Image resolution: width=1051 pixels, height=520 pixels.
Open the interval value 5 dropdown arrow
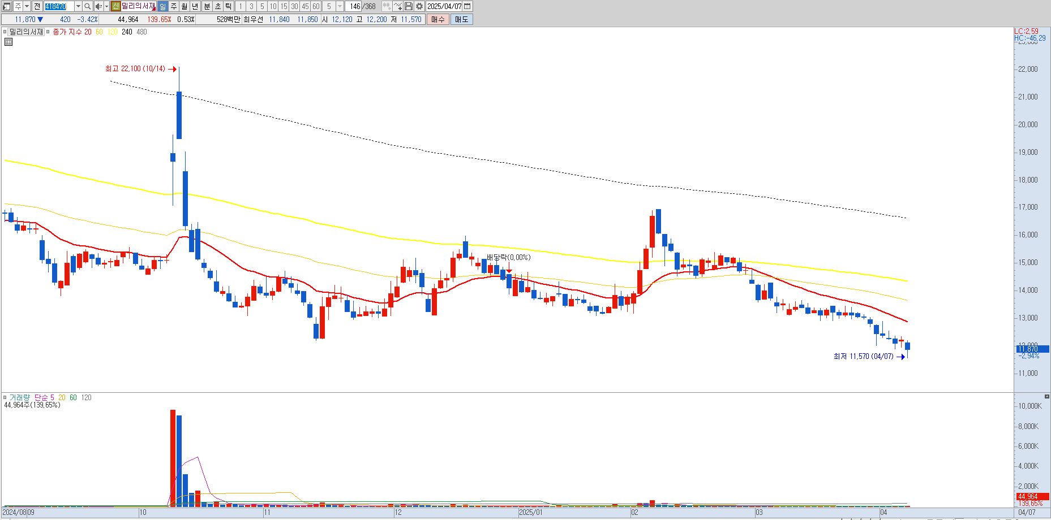coord(340,6)
